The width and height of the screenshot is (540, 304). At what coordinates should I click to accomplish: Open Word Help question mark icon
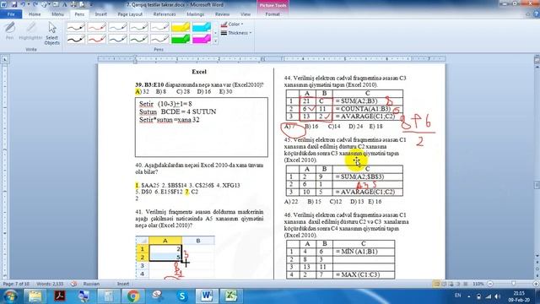(x=536, y=14)
